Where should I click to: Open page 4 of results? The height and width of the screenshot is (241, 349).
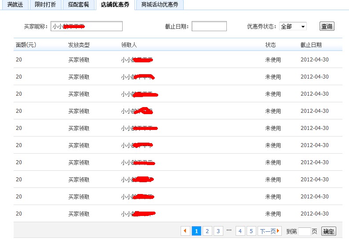pyautogui.click(x=240, y=231)
